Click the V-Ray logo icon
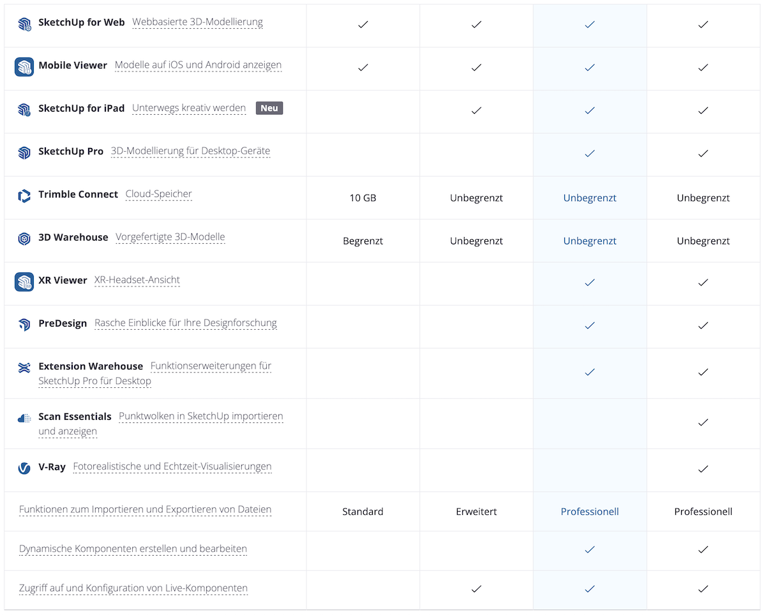Viewport: 766px width, 615px height. (x=24, y=468)
